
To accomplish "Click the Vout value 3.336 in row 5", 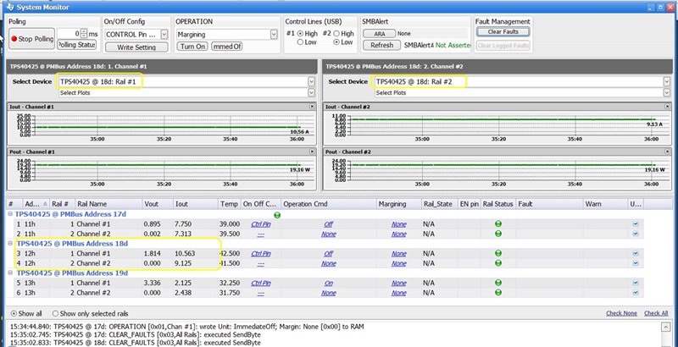I will pyautogui.click(x=153, y=283).
